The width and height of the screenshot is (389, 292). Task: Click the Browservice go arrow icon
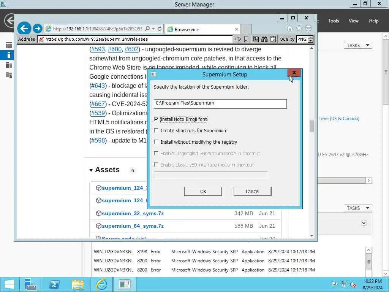[238, 39]
